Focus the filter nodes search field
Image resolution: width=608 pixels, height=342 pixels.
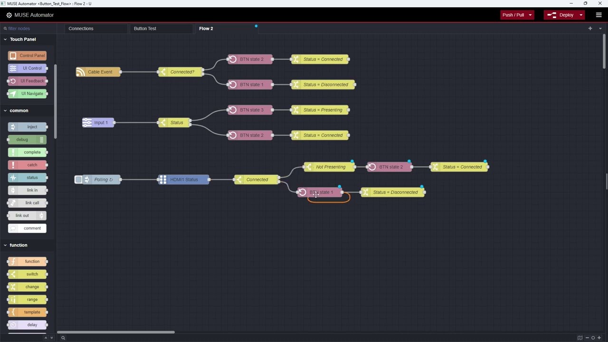click(x=29, y=28)
